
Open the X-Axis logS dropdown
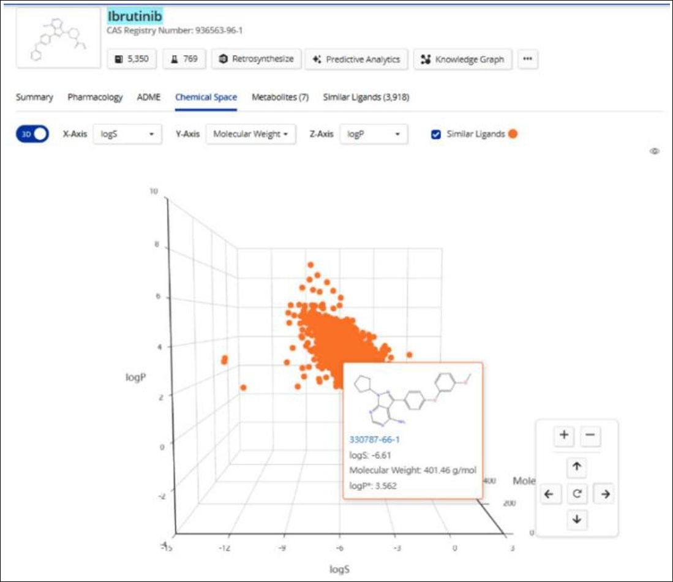click(x=127, y=134)
